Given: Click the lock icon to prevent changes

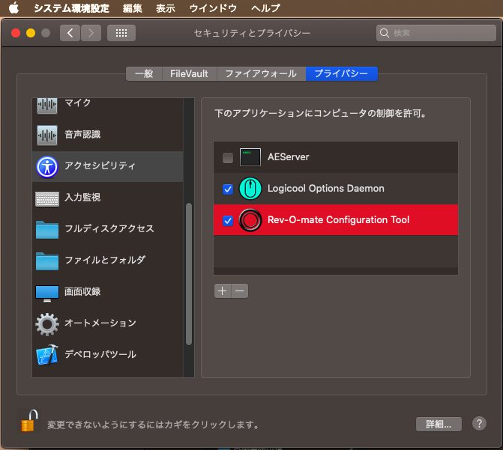Looking at the screenshot, I should tap(28, 422).
